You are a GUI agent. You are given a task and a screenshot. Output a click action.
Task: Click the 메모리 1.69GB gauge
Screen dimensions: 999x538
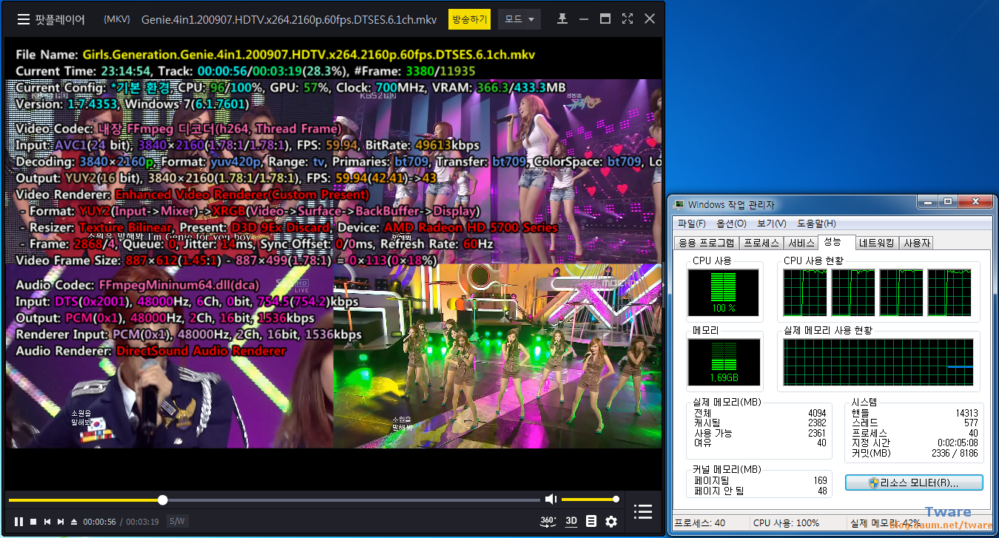tap(723, 363)
